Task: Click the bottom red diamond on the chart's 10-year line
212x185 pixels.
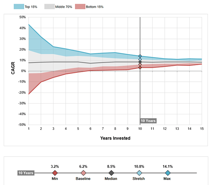Action: pos(140,67)
